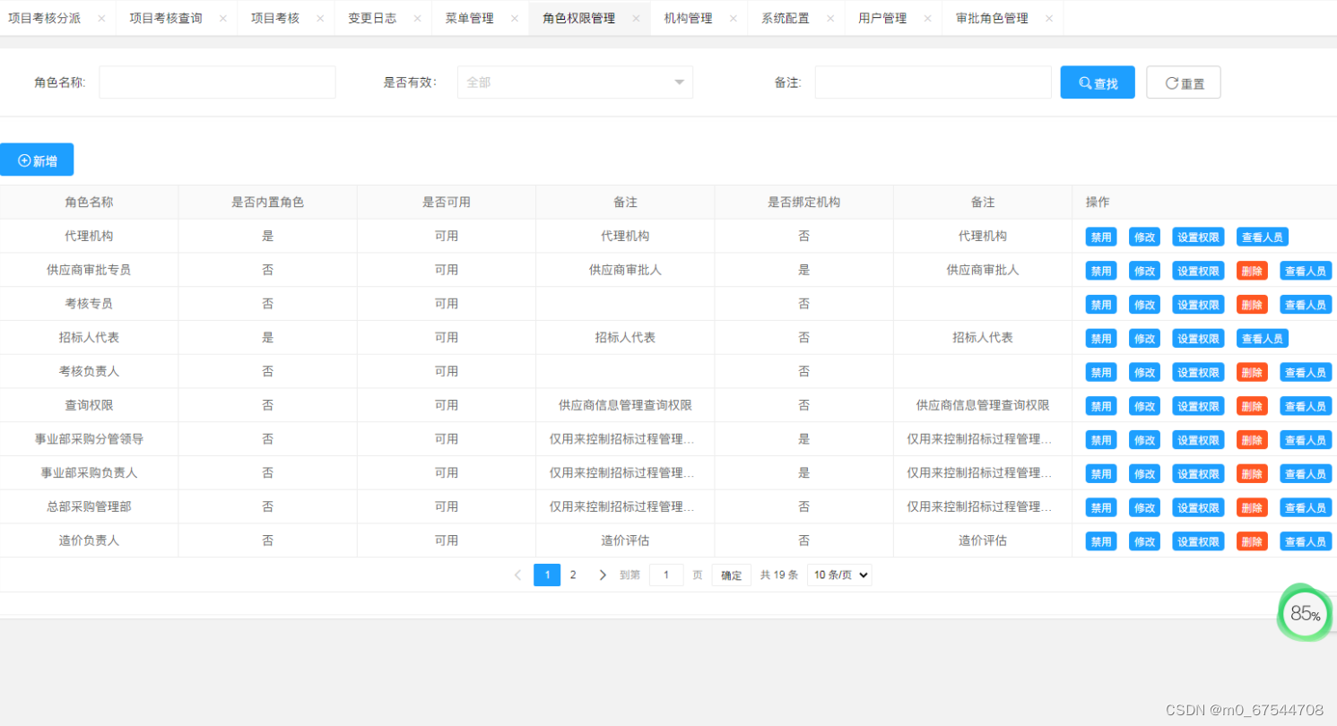The width and height of the screenshot is (1337, 726).
Task: Click the plus icon on the 新增 button
Action: 23,160
